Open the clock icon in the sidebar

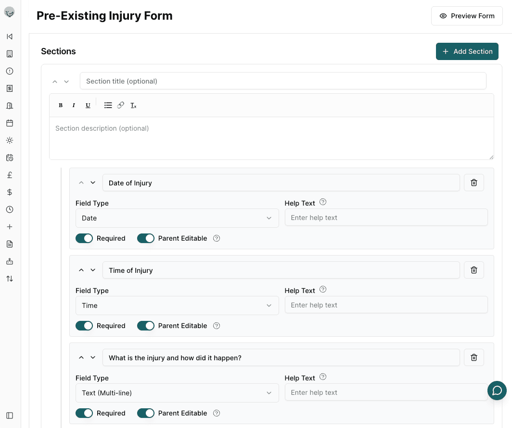click(x=9, y=209)
